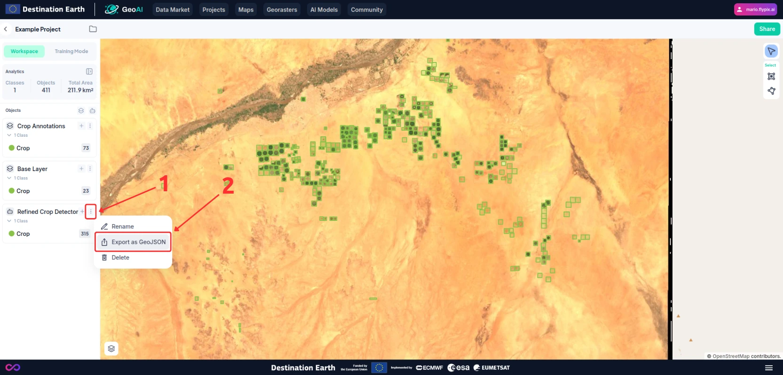
Task: Collapse the Analytics panel with sidebar icon
Action: click(x=89, y=71)
